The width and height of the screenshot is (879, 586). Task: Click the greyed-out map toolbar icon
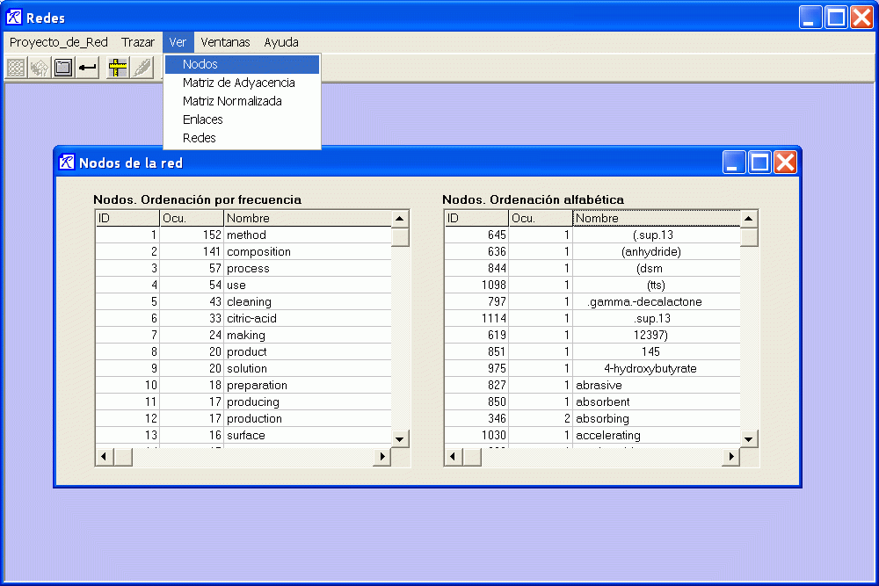40,68
